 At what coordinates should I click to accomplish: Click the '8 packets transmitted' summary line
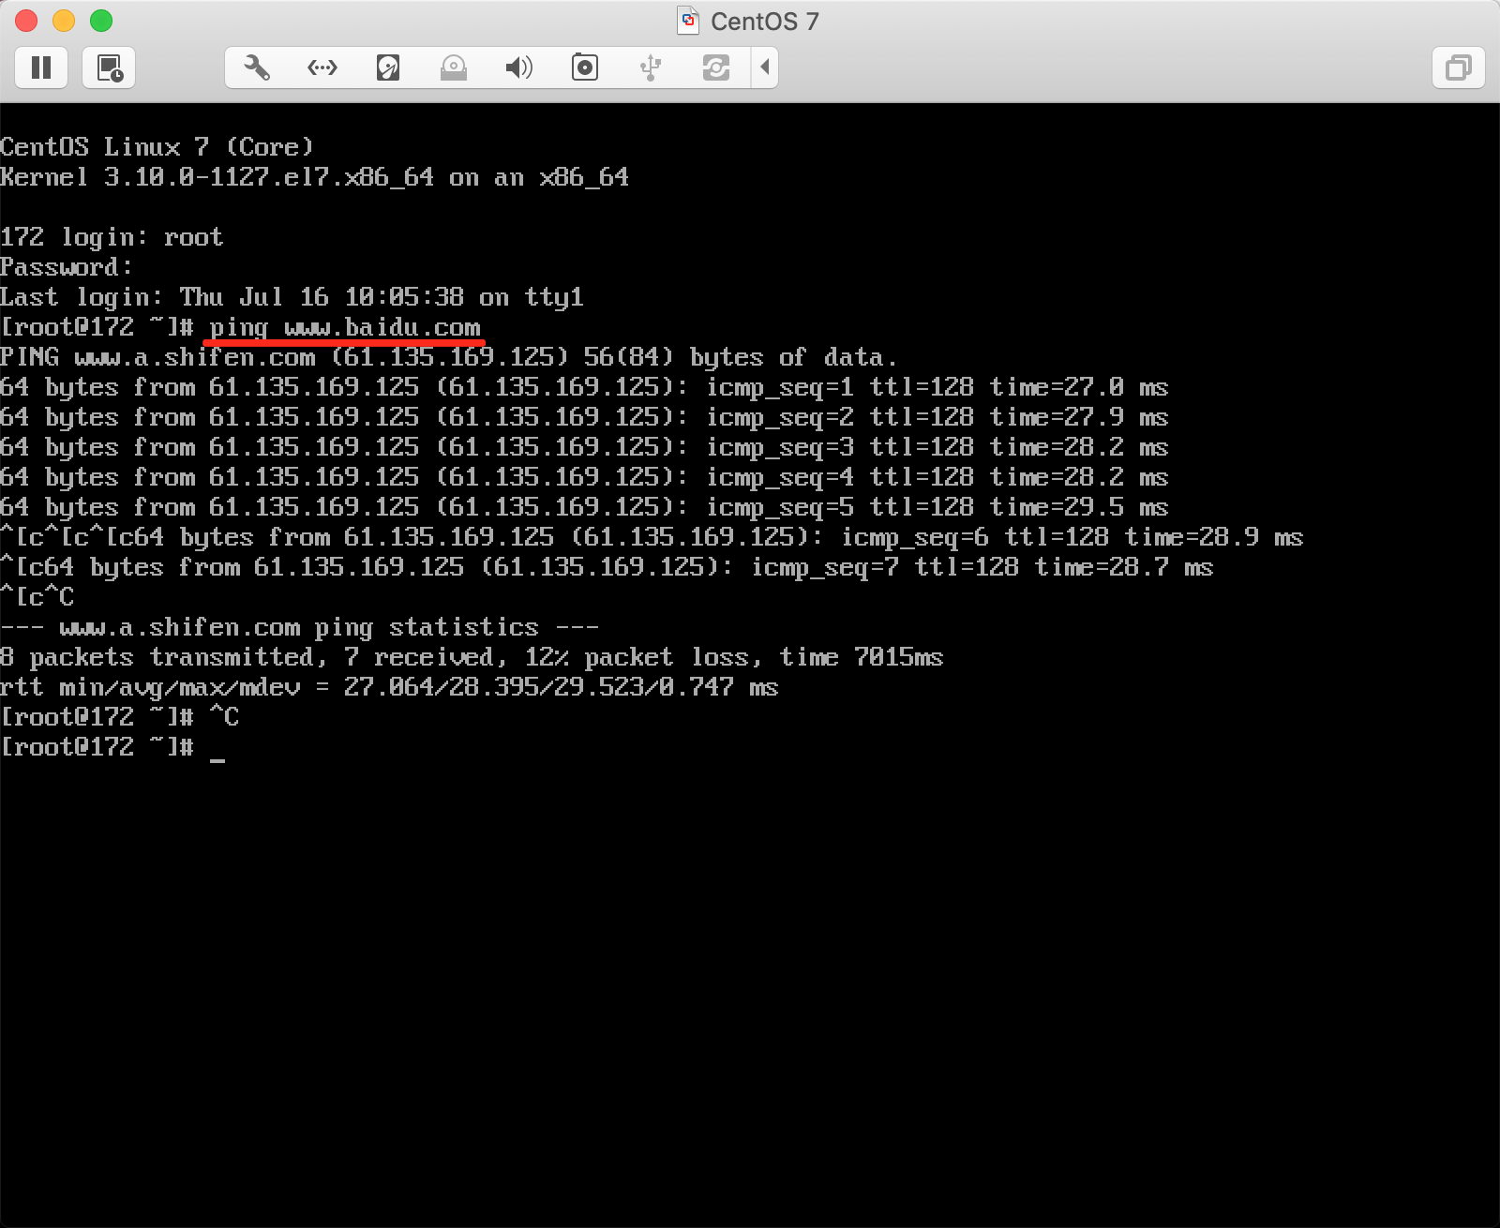coord(472,657)
